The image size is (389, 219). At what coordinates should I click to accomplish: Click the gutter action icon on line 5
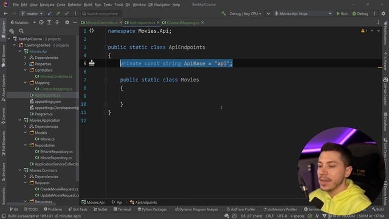92,63
